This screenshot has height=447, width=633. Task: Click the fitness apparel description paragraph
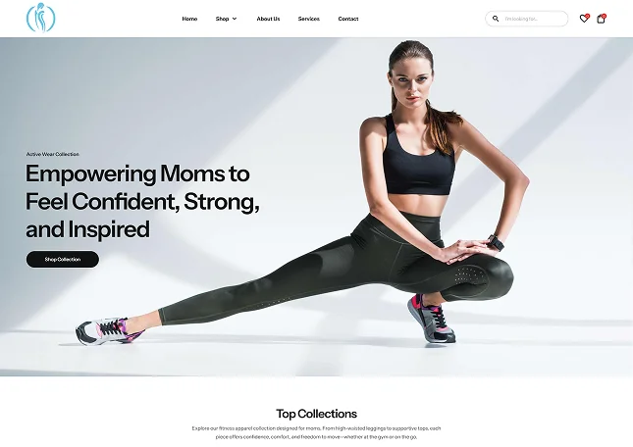pyautogui.click(x=316, y=432)
